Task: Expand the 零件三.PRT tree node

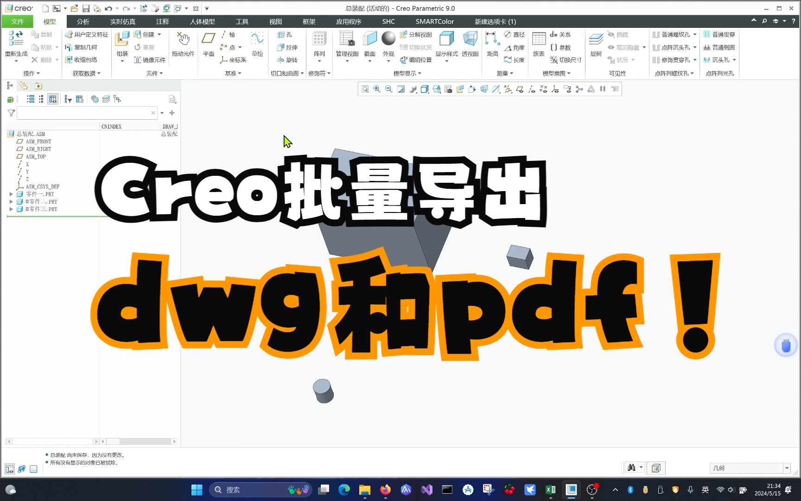Action: (11, 209)
